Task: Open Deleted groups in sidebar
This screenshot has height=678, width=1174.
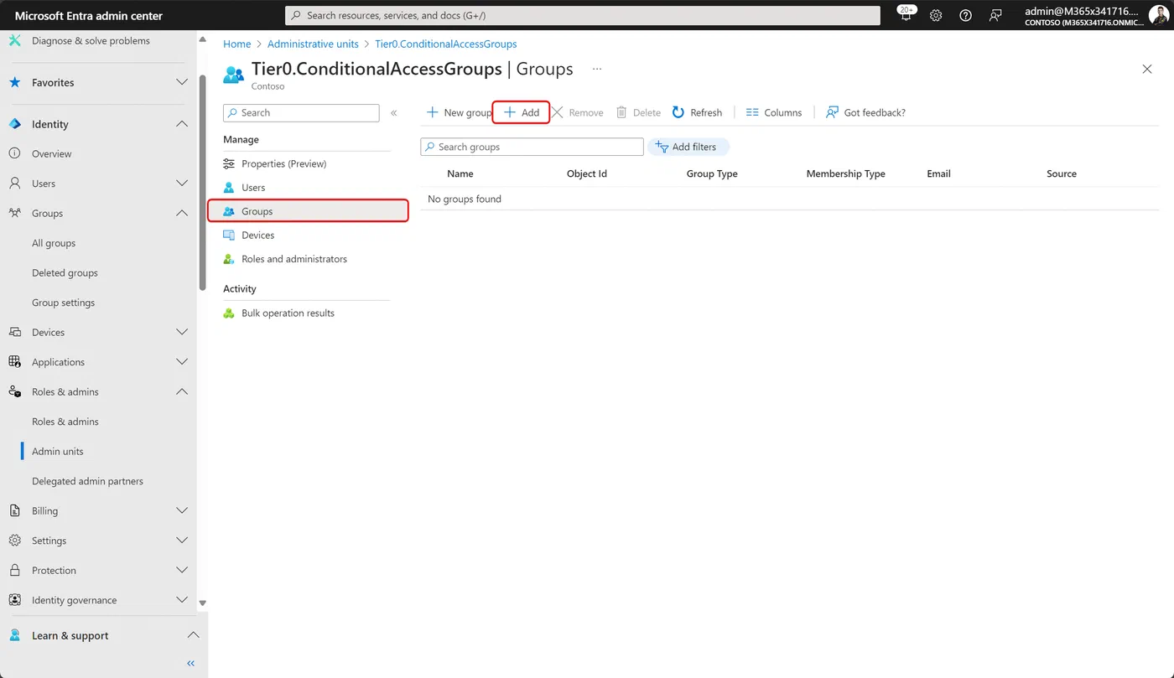Action: click(x=65, y=272)
